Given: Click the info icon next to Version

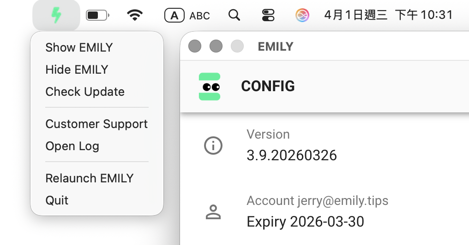Looking at the screenshot, I should pos(213,146).
